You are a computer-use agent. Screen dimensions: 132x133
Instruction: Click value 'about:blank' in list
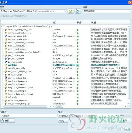[x=59, y=104]
